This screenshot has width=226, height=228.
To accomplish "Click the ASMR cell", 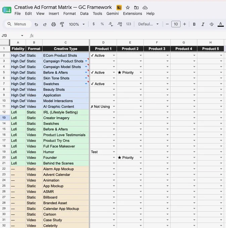I will coord(65,191).
